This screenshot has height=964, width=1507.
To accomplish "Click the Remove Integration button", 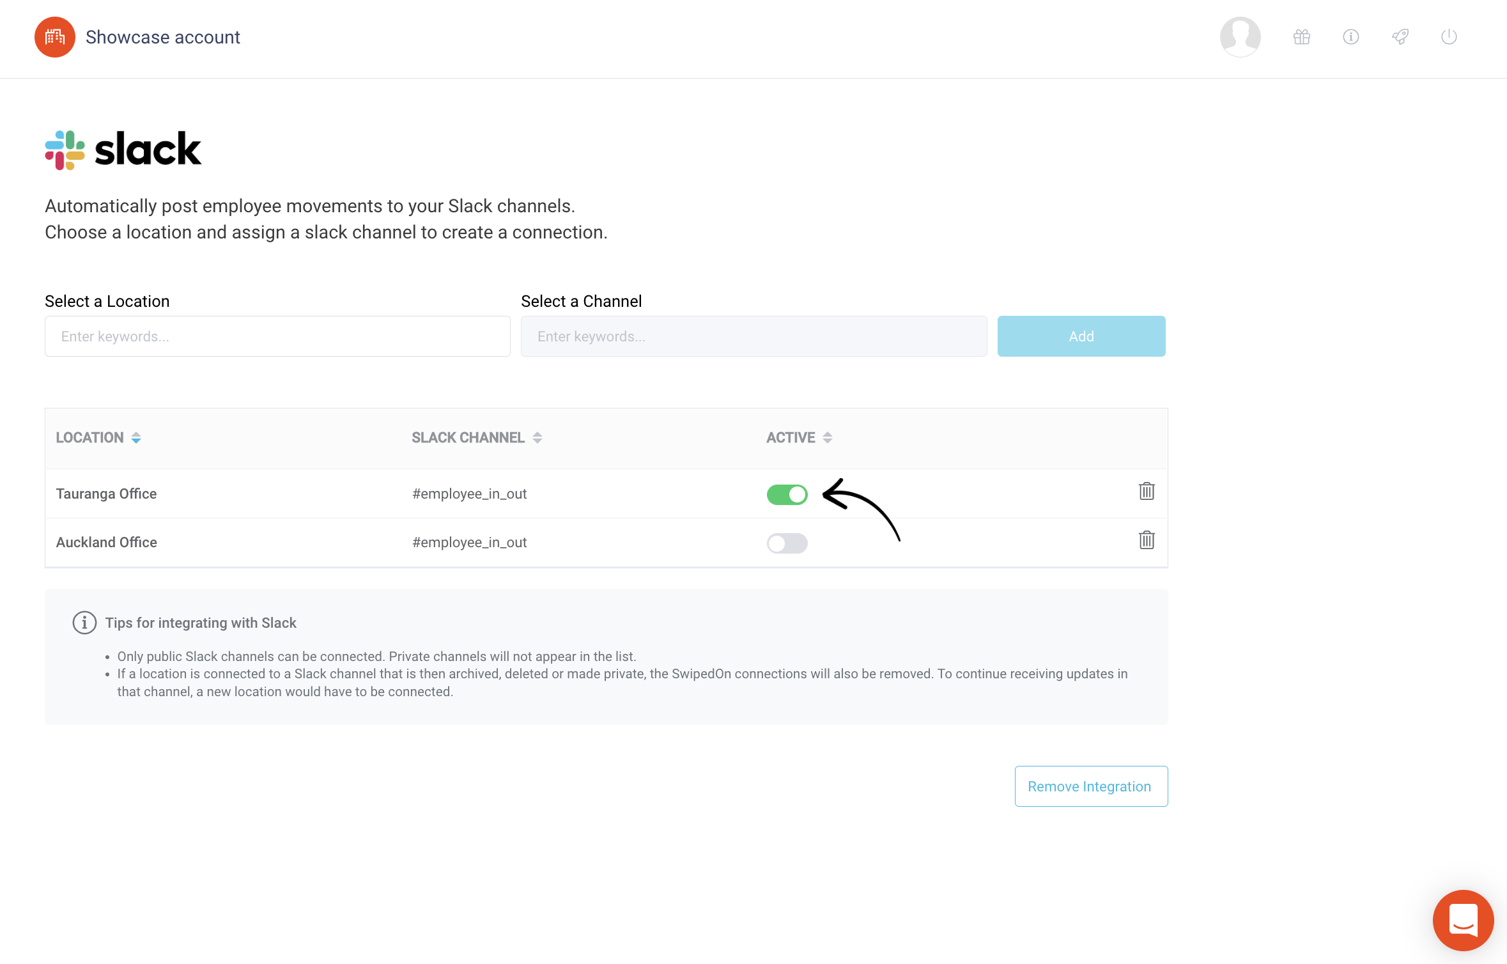I will click(x=1091, y=786).
